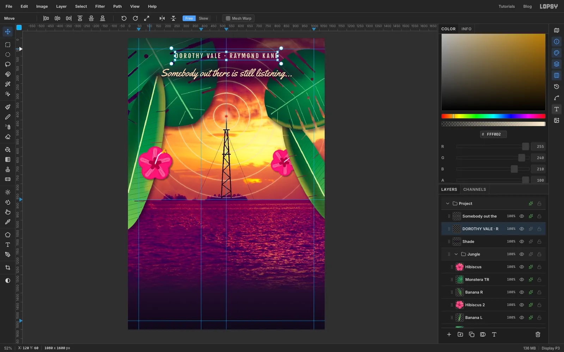
Task: Collapse the Project folder chevron
Action: click(x=448, y=203)
